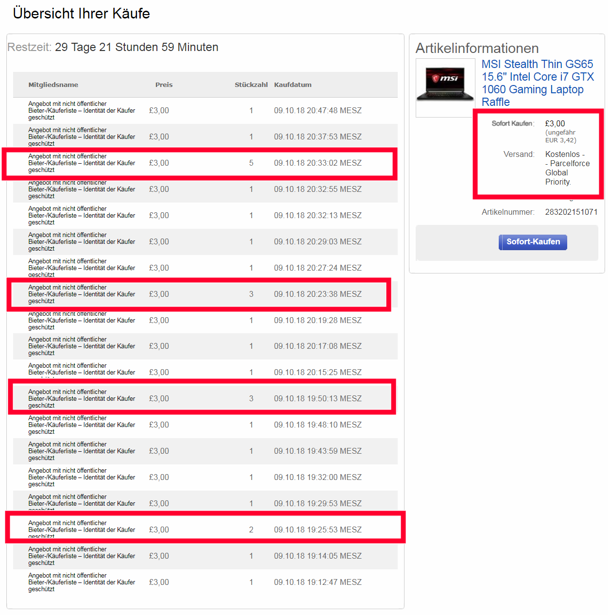Click the member name text in the 20:17:08 row
The image size is (608, 615).
(82, 346)
